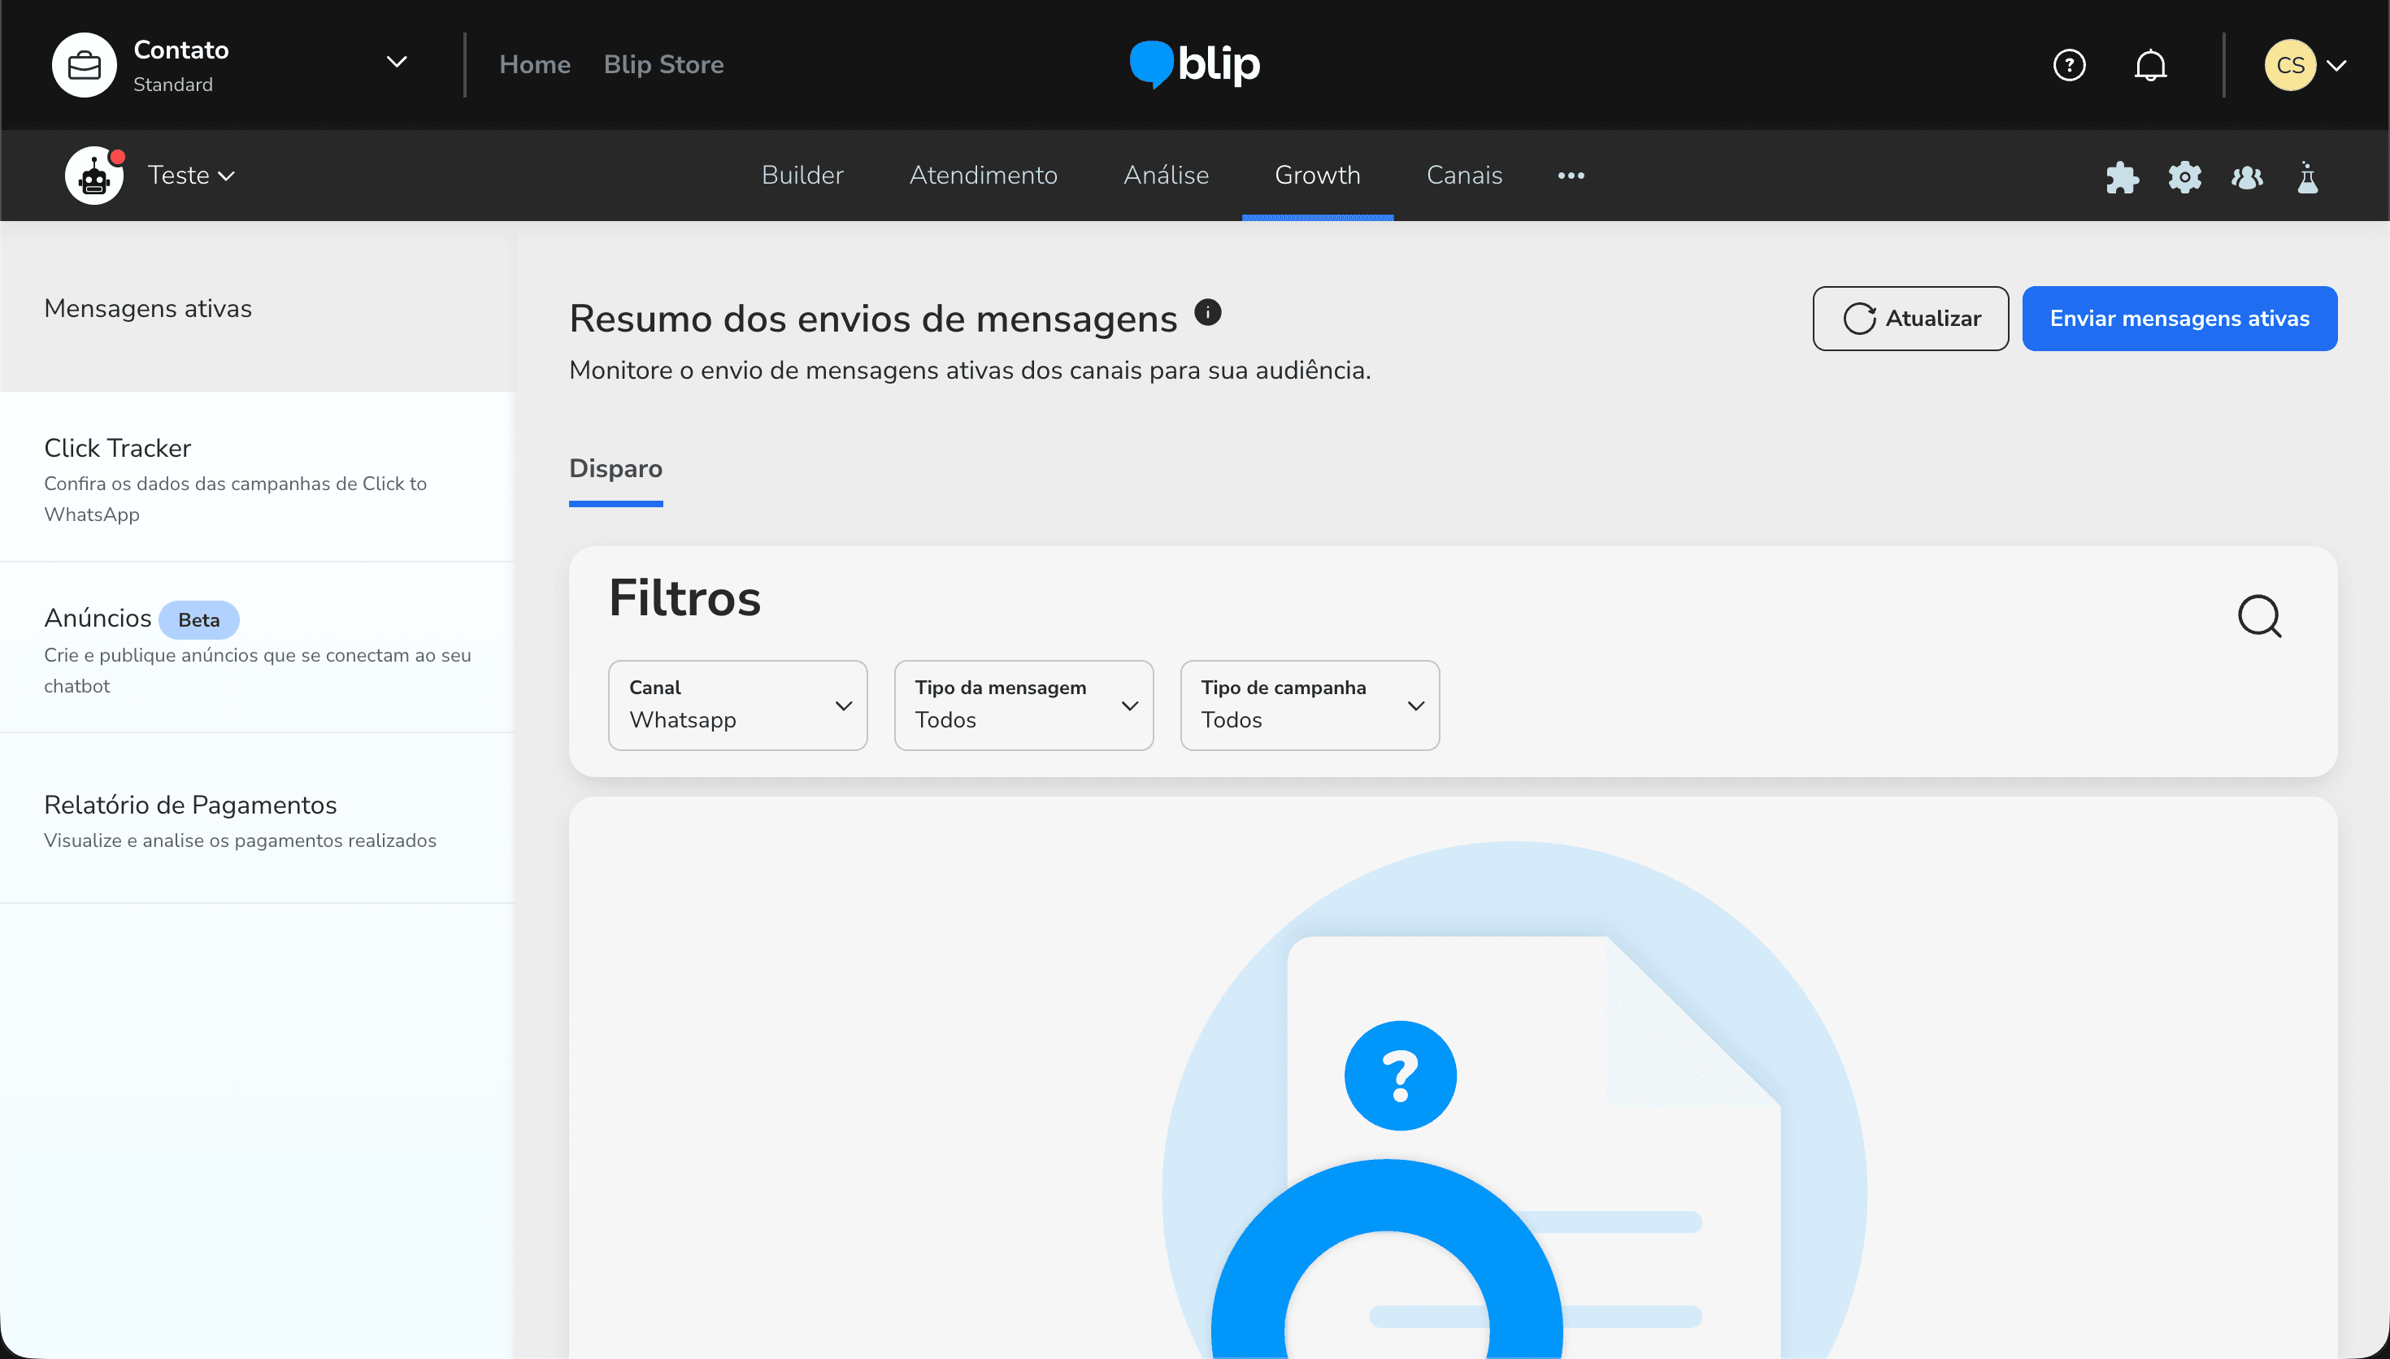Open Anúncios in sidebar

(257, 649)
